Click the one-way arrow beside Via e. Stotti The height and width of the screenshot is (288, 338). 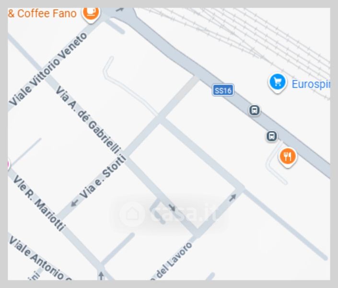tap(75, 203)
